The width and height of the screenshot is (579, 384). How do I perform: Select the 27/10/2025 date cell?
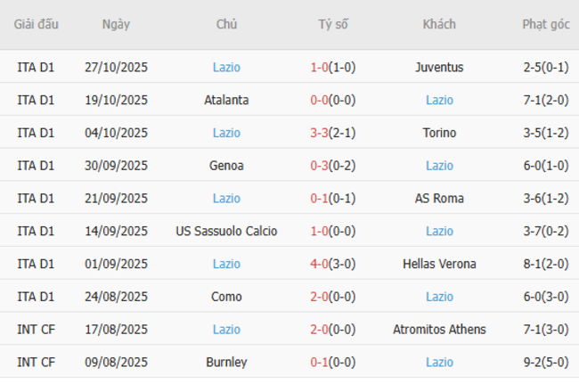[116, 67]
